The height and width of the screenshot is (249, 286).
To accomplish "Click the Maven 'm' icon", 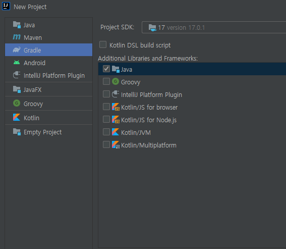I will tap(17, 37).
